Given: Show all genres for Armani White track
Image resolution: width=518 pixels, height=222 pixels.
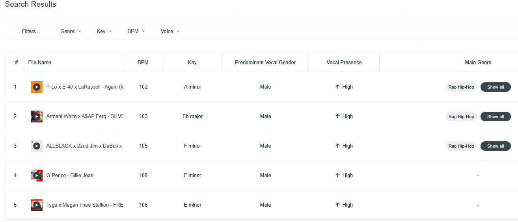Looking at the screenshot, I should point(495,117).
